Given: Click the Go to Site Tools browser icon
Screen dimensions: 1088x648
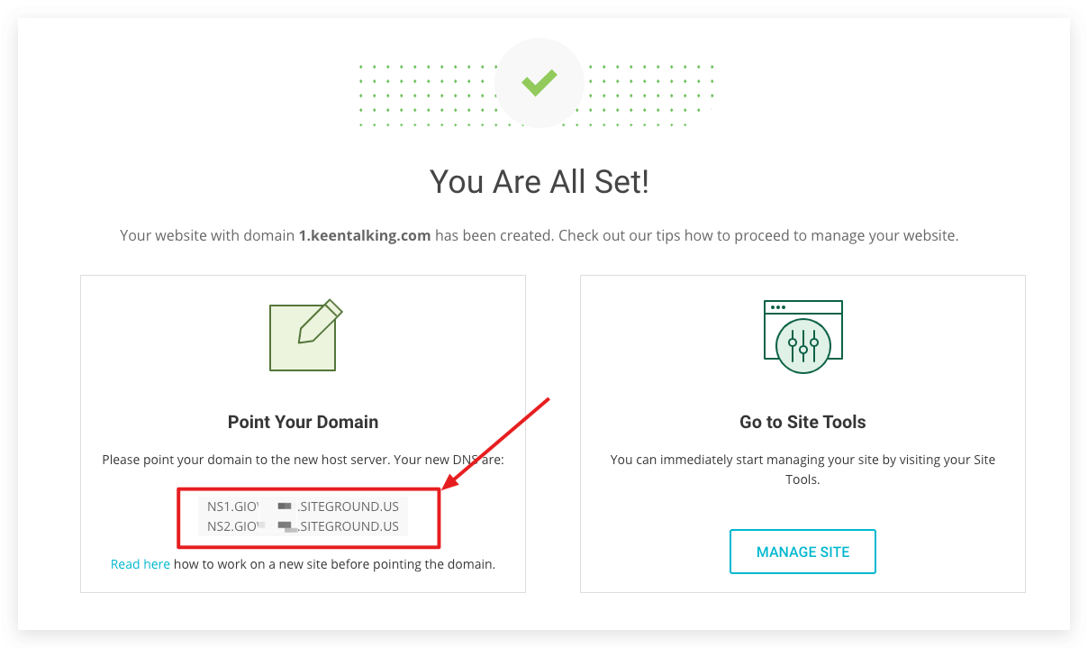Looking at the screenshot, I should pos(802,332).
